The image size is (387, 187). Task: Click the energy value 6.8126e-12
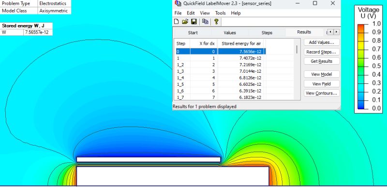tap(250, 78)
